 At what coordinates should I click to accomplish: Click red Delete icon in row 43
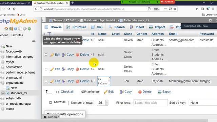(77, 81)
